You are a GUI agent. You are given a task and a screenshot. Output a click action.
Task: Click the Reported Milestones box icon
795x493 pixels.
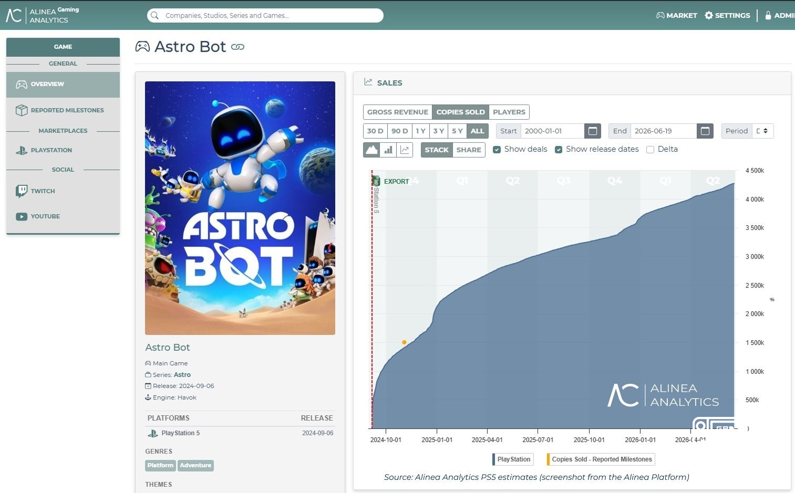(22, 110)
